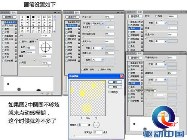Uncheck the 间距 spacing checkbox
This screenshot has height=140, width=187.
coord(20,63)
